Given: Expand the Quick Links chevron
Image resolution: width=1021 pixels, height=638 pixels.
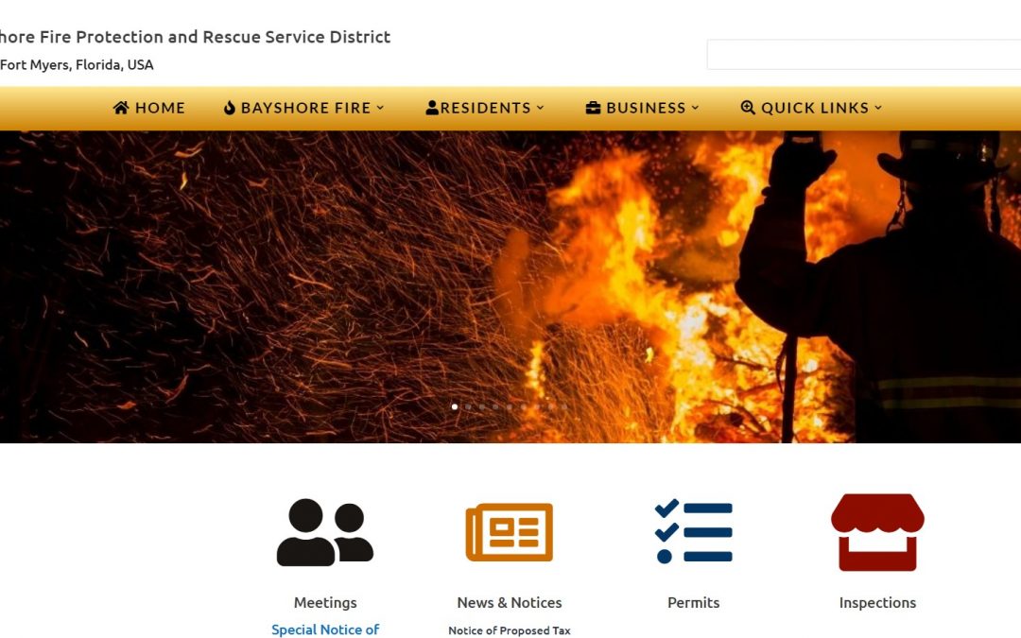Looking at the screenshot, I should [878, 108].
